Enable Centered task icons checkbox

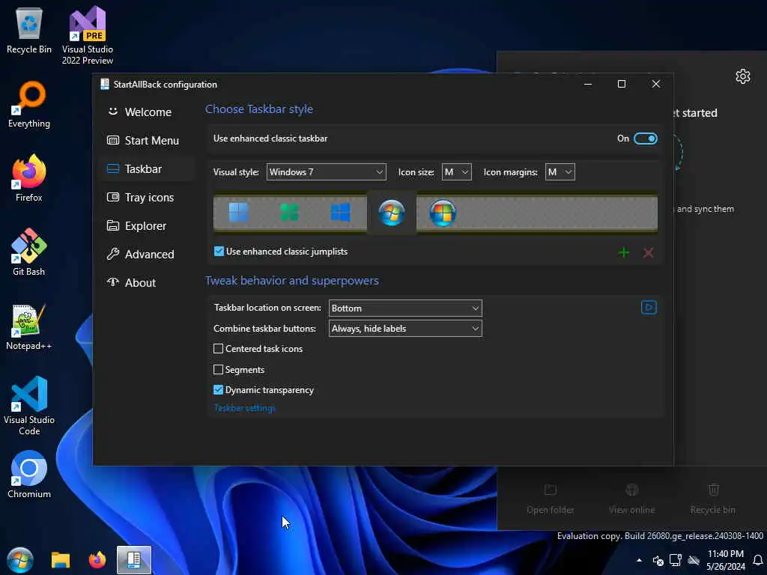218,349
